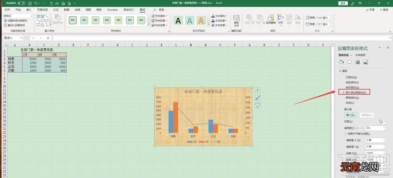The image size is (393, 178).
Task: Open the 对齐 (Align) menu
Action: tap(281, 20)
